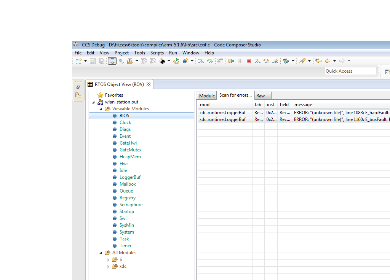The width and height of the screenshot is (390, 280).
Task: Click in the Quick Access field
Action: point(350,71)
